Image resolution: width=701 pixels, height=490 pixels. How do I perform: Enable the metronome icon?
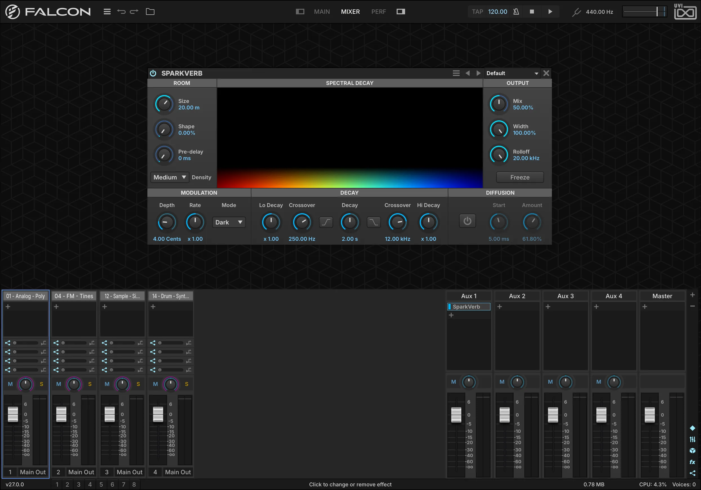516,12
